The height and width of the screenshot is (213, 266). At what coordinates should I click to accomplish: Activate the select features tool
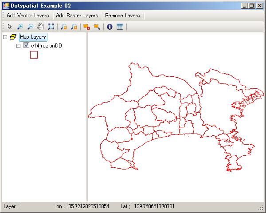[97, 27]
